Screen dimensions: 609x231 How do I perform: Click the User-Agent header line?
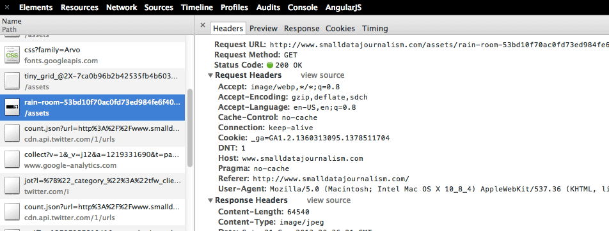click(413, 189)
